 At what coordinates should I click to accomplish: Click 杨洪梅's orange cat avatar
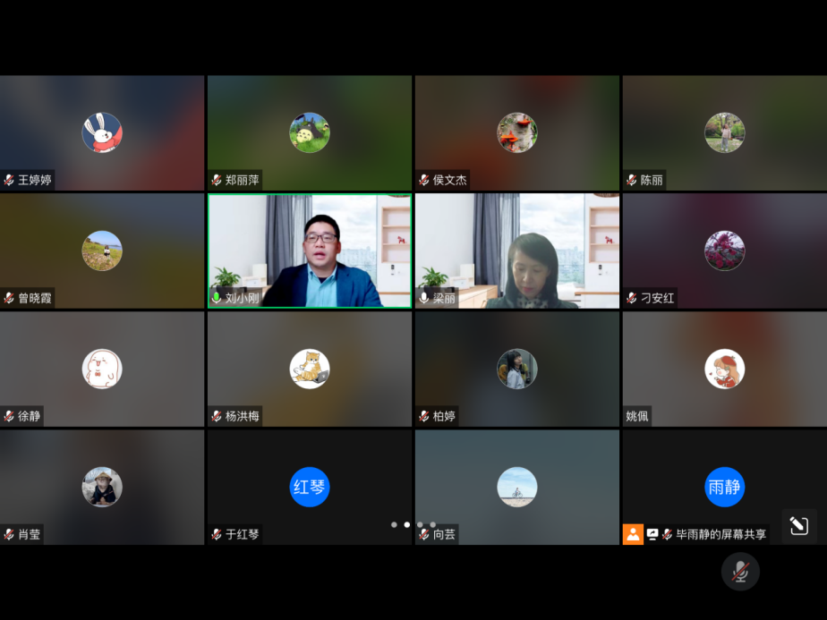(310, 369)
